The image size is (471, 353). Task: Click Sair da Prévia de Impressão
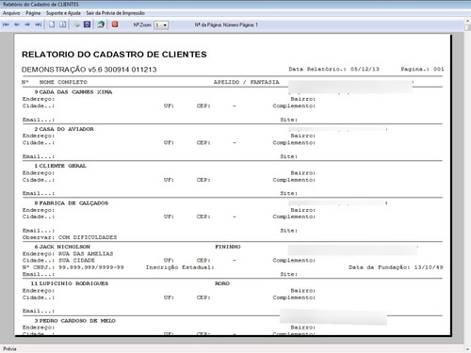(x=115, y=13)
